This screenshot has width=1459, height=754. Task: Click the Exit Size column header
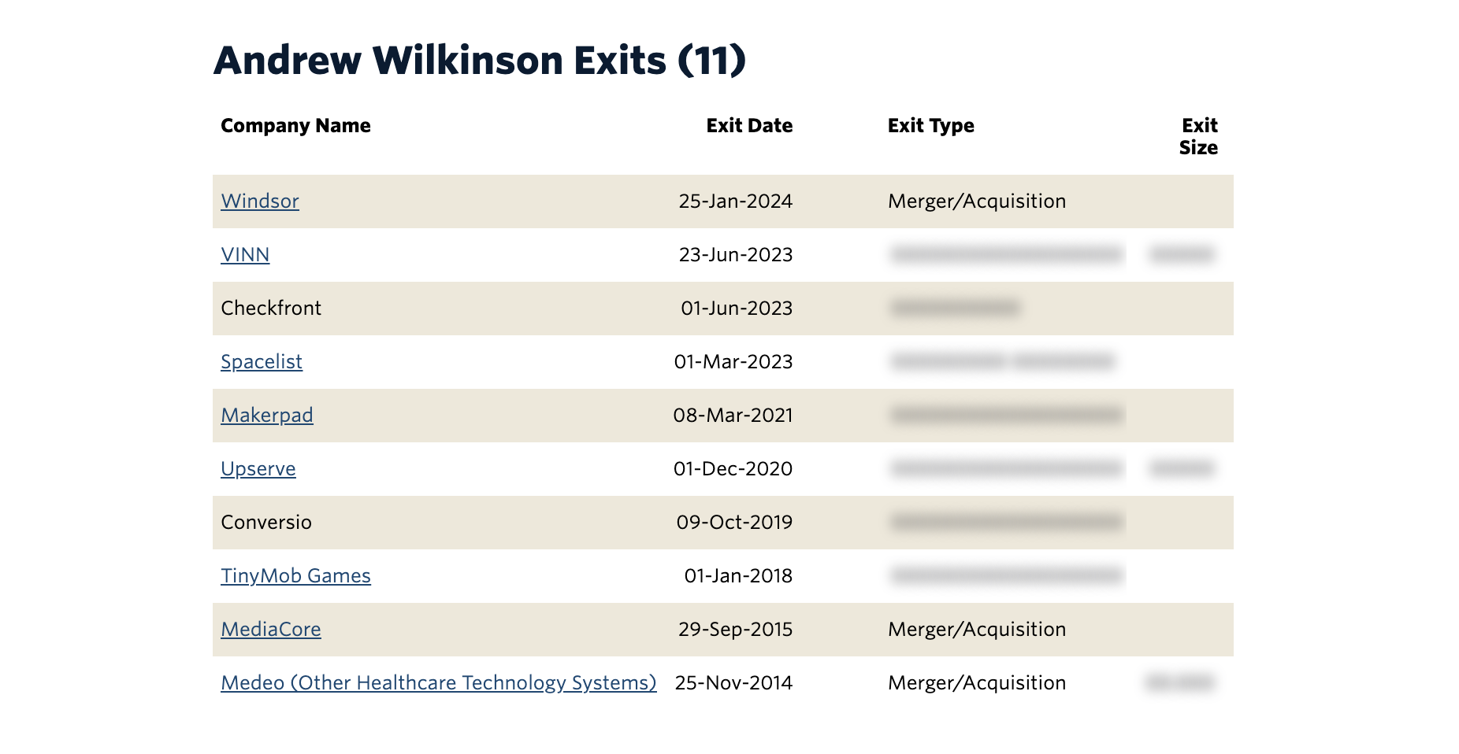coord(1198,137)
